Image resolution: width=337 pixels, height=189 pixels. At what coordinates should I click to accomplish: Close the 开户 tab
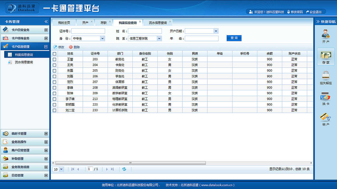[x=92, y=22]
